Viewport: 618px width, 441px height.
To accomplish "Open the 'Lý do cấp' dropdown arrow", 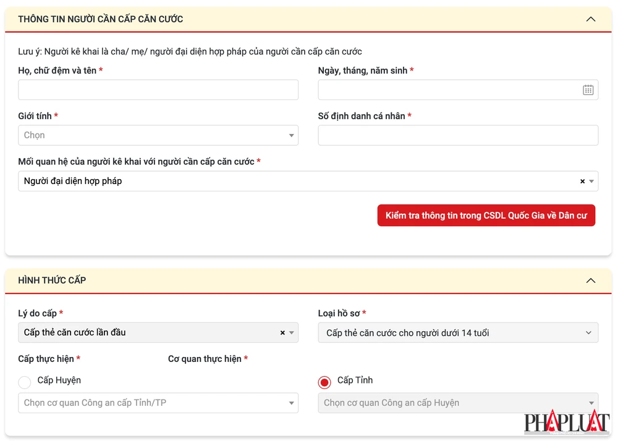I will [x=292, y=333].
